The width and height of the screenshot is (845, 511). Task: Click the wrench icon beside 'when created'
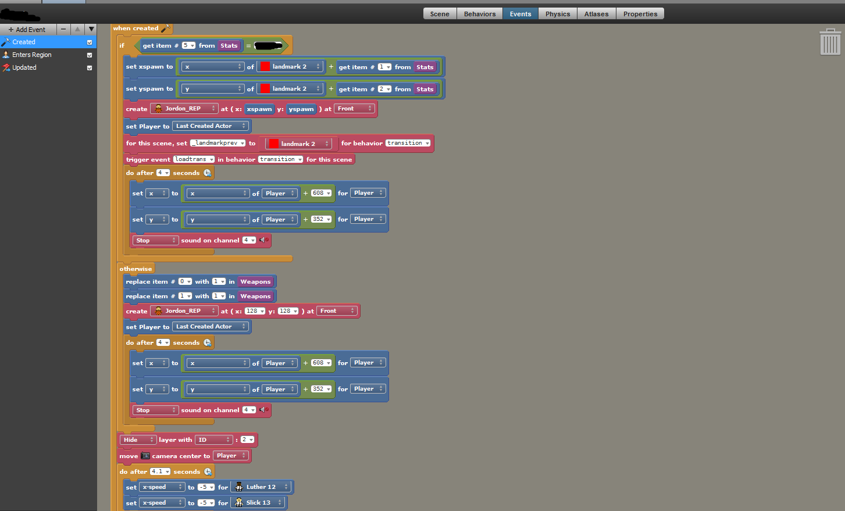[165, 28]
